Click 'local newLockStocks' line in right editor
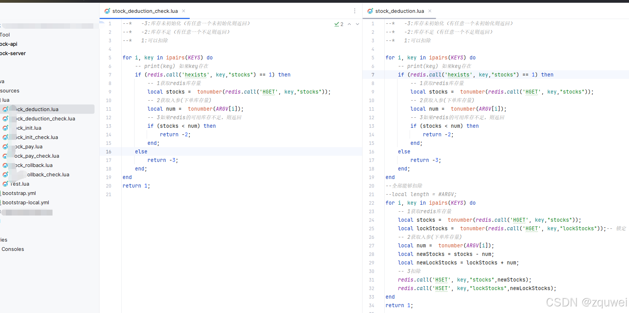Screen dimensions: 629x313 click(458, 263)
